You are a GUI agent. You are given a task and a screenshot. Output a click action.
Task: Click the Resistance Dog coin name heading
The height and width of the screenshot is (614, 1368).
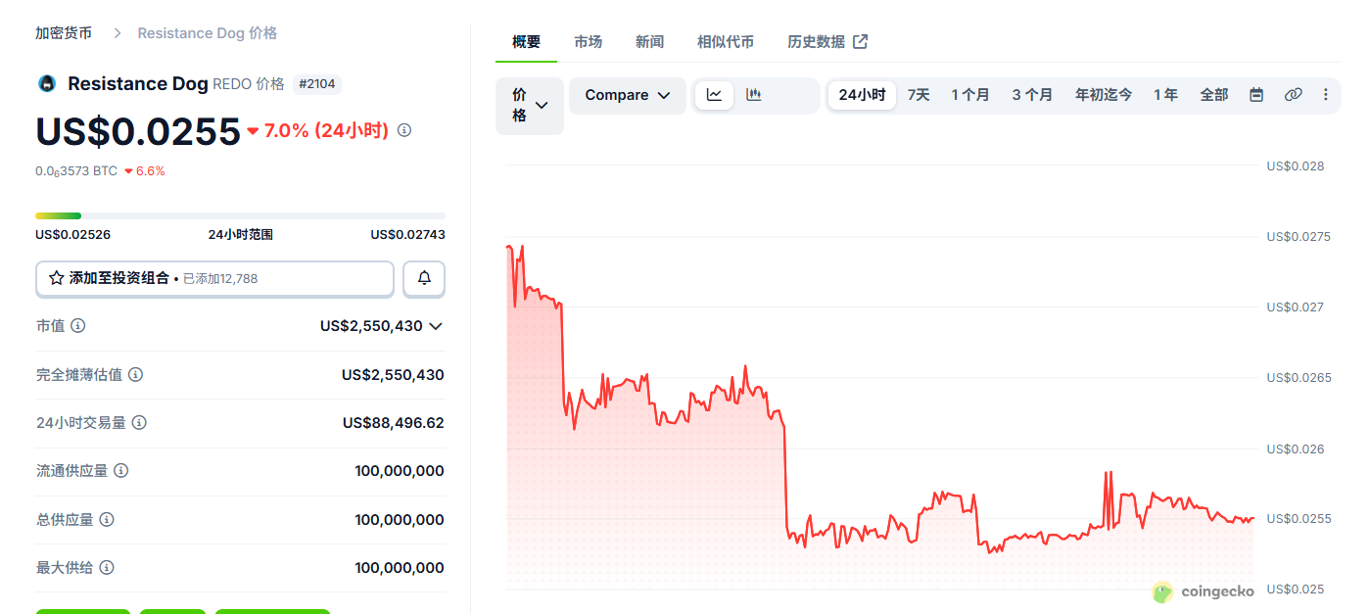138,84
